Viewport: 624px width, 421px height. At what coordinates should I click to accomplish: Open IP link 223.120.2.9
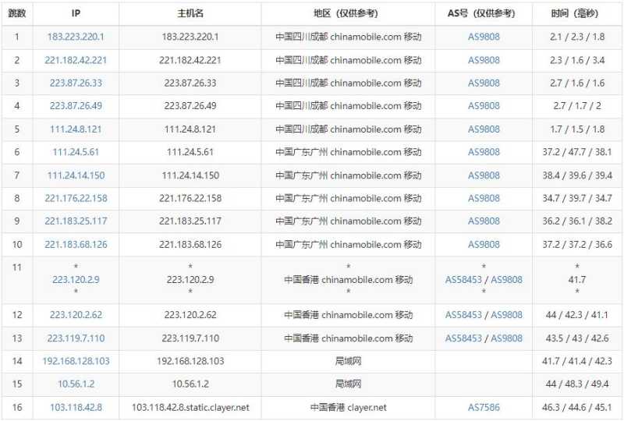pos(76,280)
